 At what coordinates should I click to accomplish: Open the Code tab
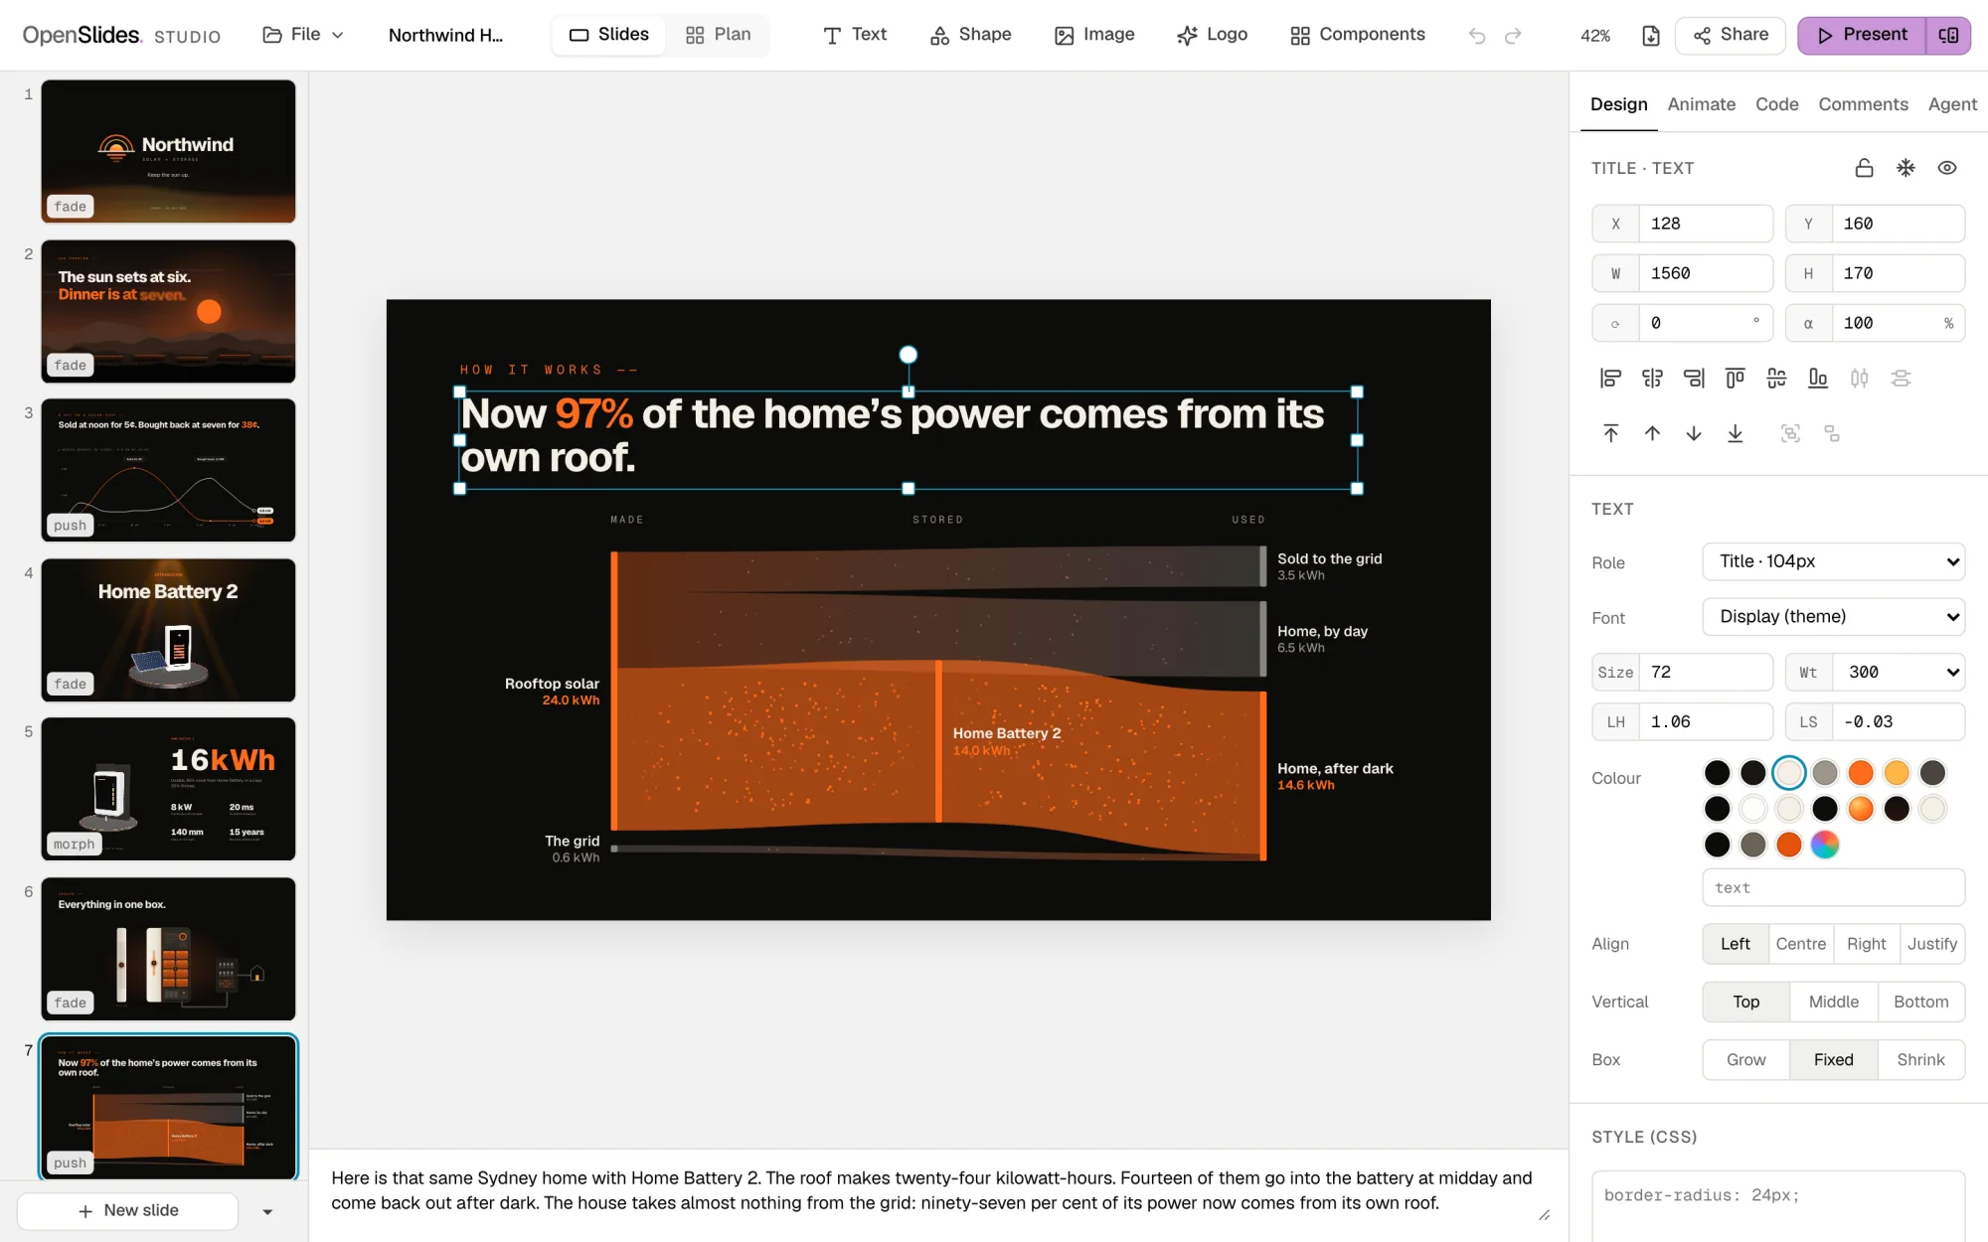[1776, 104]
